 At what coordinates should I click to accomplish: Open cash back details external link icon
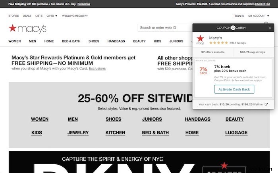[x=266, y=104]
